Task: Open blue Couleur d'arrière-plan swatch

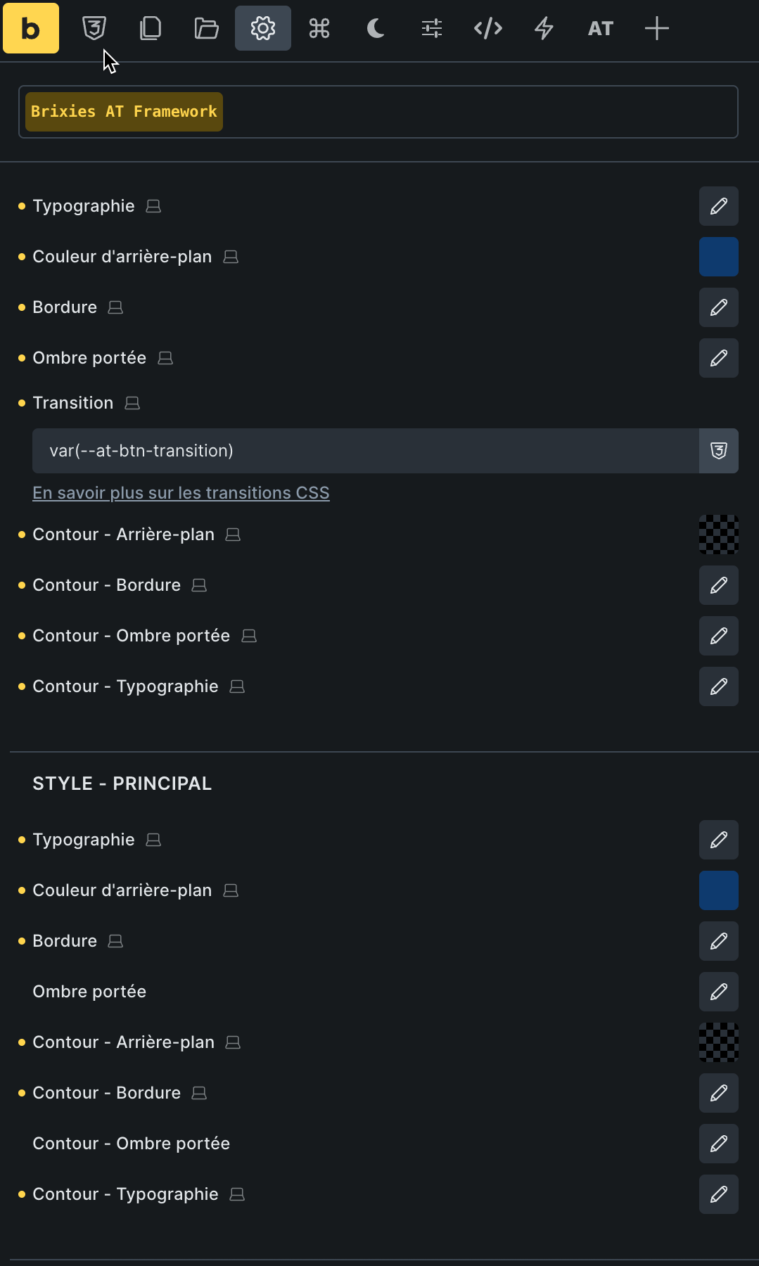Action: click(x=719, y=257)
